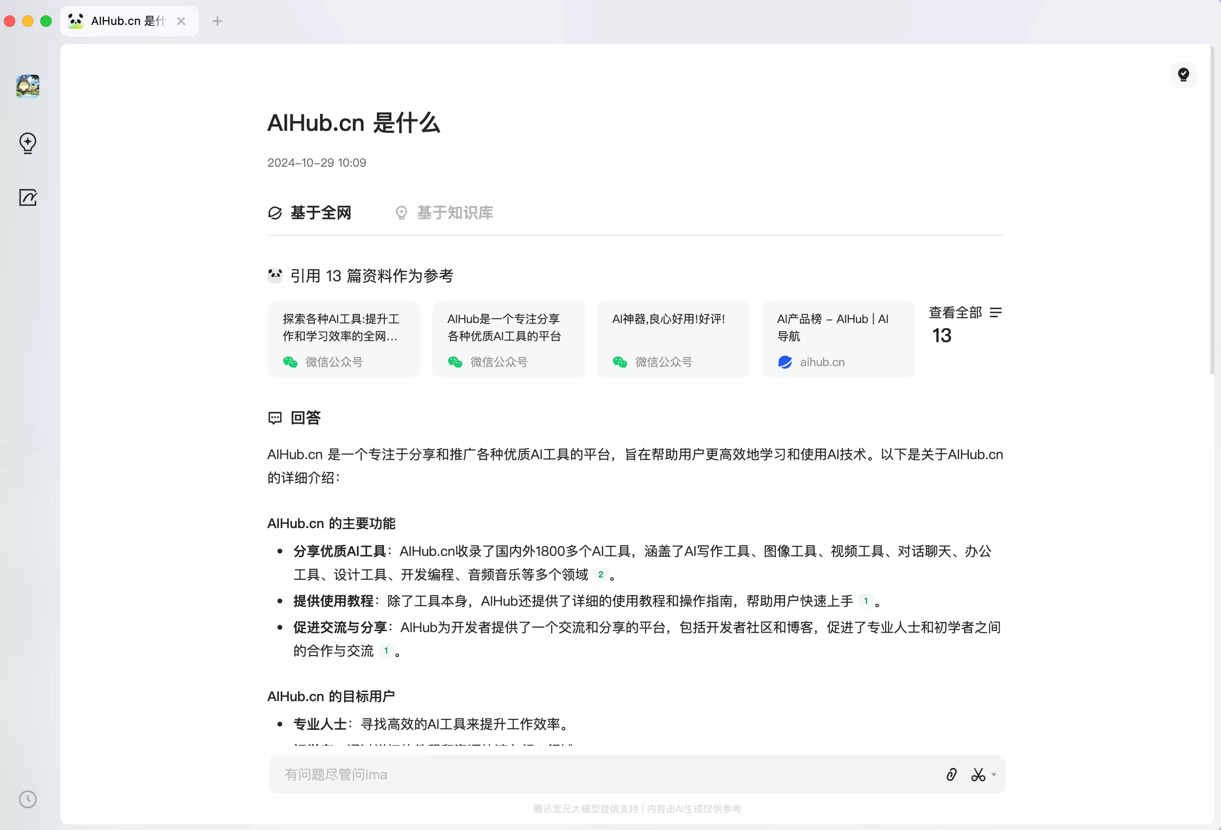The image size is (1221, 830).
Task: Click the scissors screenshot icon in input box
Action: click(x=978, y=774)
